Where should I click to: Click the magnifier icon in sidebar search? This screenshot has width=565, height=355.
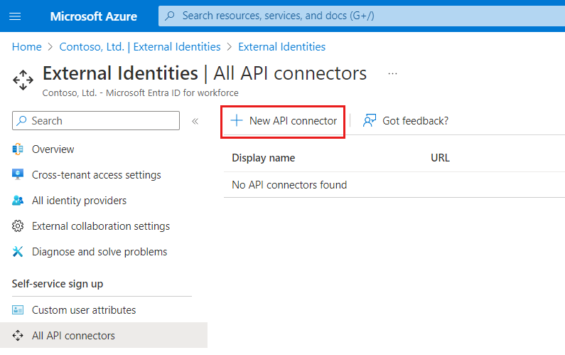tap(21, 120)
